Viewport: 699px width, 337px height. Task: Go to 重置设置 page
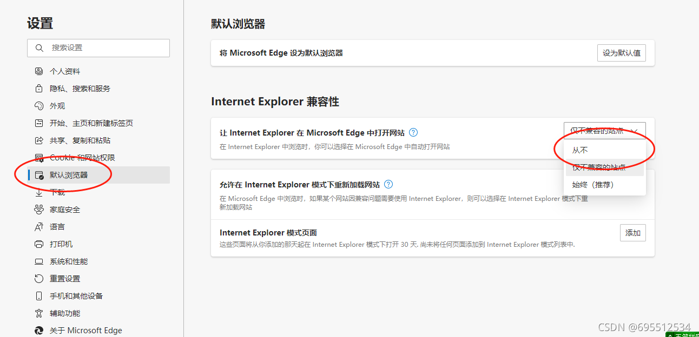[x=98, y=279]
